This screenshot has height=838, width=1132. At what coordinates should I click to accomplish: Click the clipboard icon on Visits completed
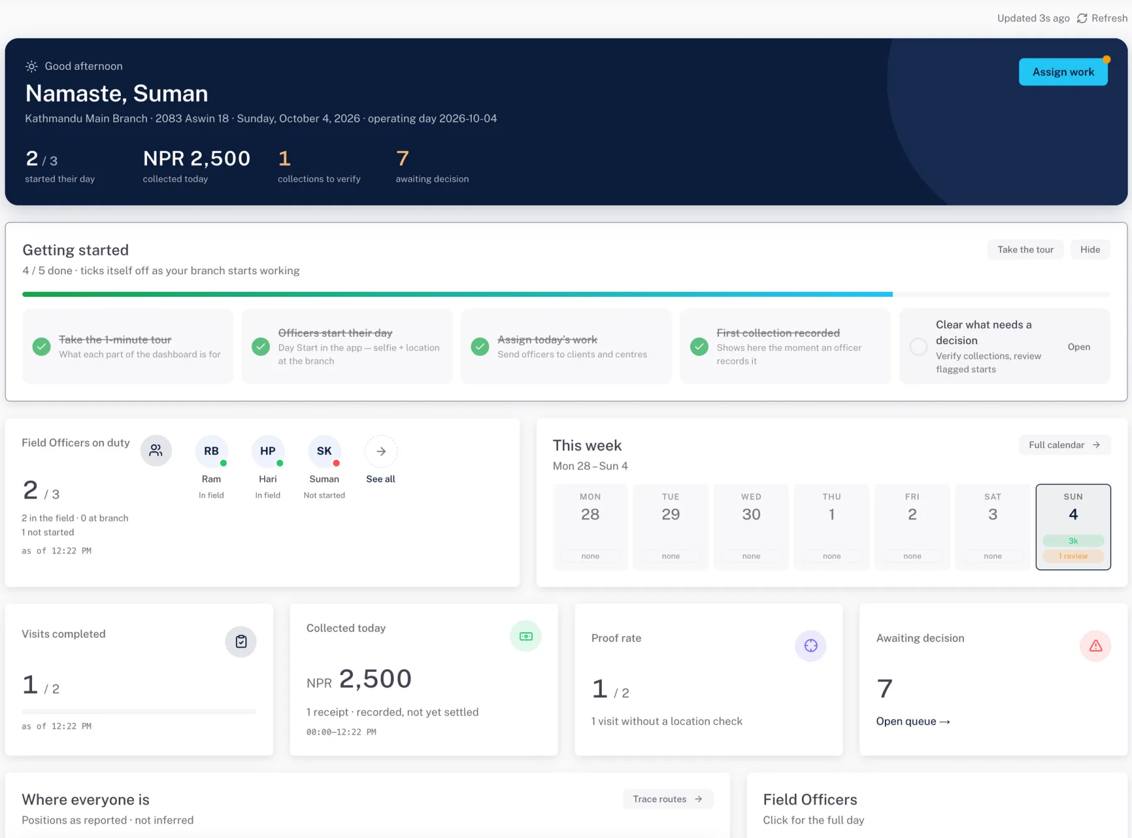point(241,642)
